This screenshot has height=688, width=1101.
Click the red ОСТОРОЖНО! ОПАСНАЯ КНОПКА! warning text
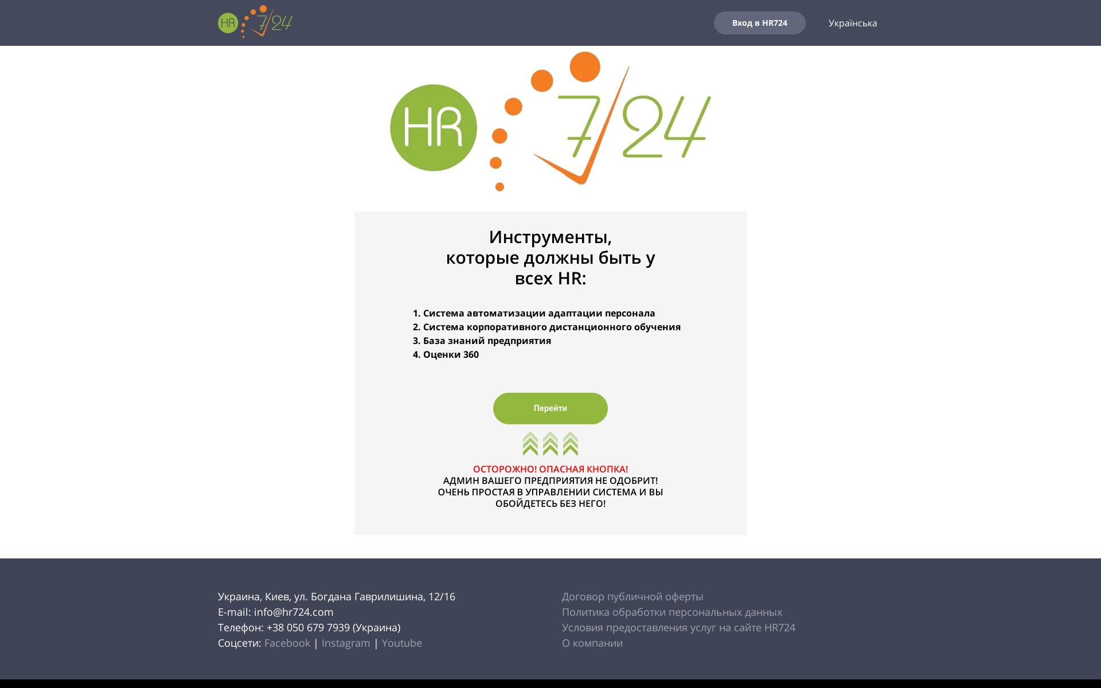[550, 469]
